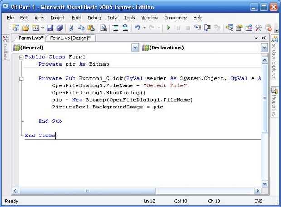Click the Step Into icon

coord(198,28)
